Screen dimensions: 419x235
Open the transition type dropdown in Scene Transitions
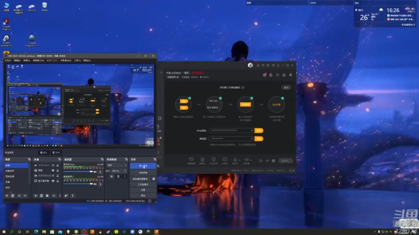pos(117,165)
